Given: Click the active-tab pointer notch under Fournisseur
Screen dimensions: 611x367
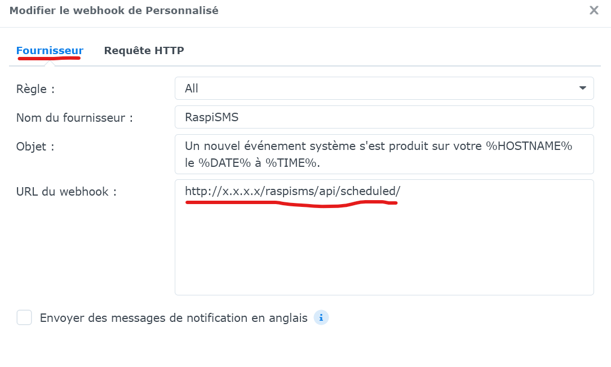Looking at the screenshot, I should (x=49, y=63).
